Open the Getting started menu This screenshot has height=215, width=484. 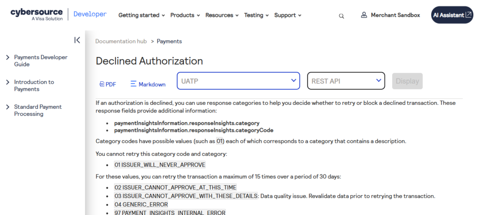[x=141, y=15]
